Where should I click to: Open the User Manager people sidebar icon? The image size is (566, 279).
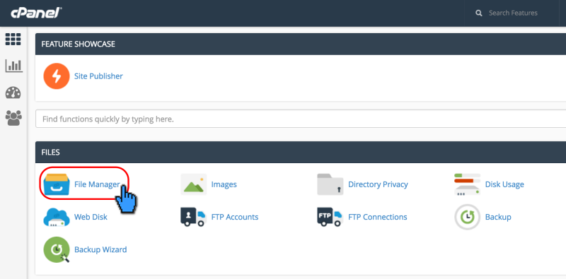pos(13,118)
